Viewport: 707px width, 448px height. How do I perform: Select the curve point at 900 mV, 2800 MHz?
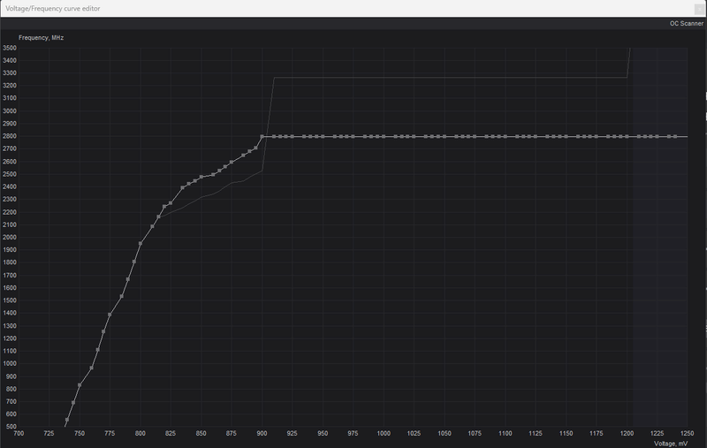(262, 137)
